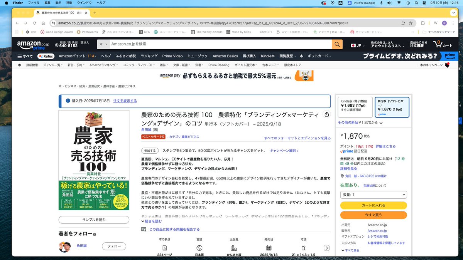Click the orange search magnifier button

(337, 44)
